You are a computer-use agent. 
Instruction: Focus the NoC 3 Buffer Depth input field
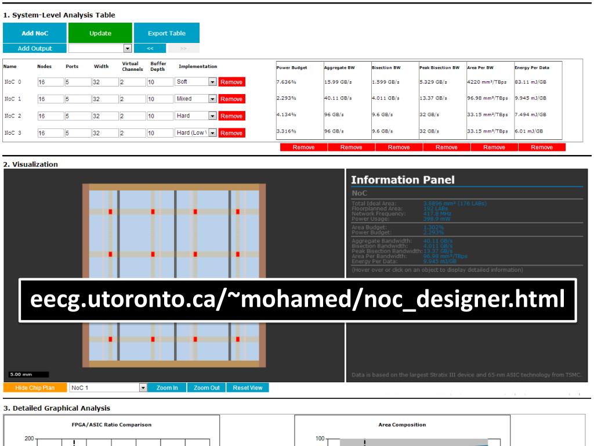tap(160, 133)
